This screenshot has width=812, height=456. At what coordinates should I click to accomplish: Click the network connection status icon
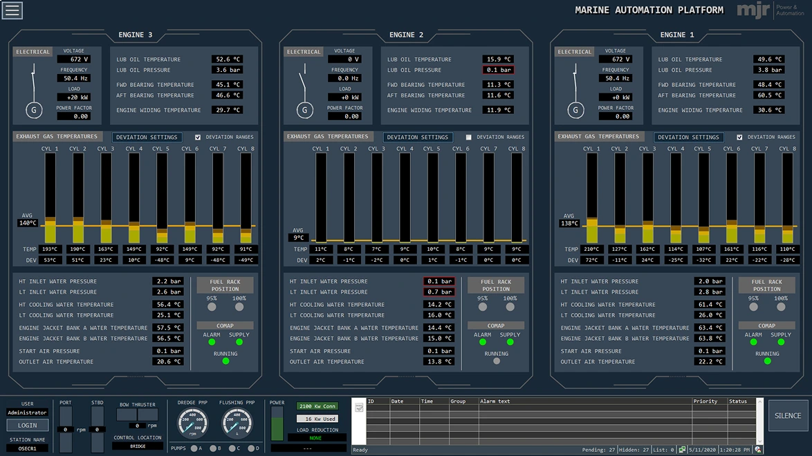pyautogui.click(x=682, y=450)
